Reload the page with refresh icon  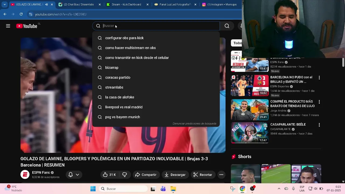pos(21,14)
